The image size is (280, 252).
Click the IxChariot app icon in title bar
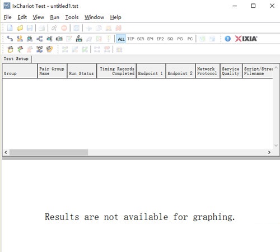pos(7,6)
